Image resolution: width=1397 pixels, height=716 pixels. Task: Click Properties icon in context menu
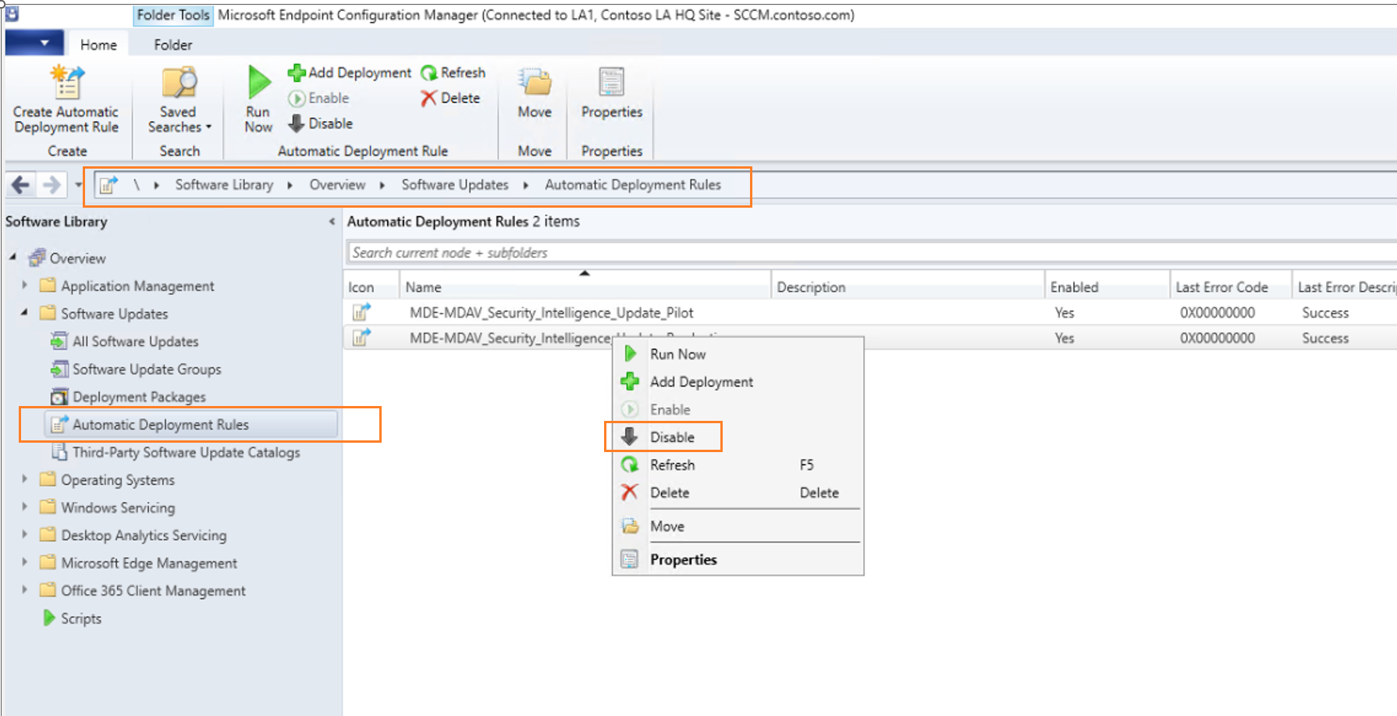coord(629,559)
